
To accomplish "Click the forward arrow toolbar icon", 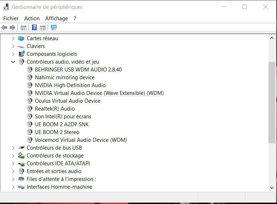I will pos(12,27).
